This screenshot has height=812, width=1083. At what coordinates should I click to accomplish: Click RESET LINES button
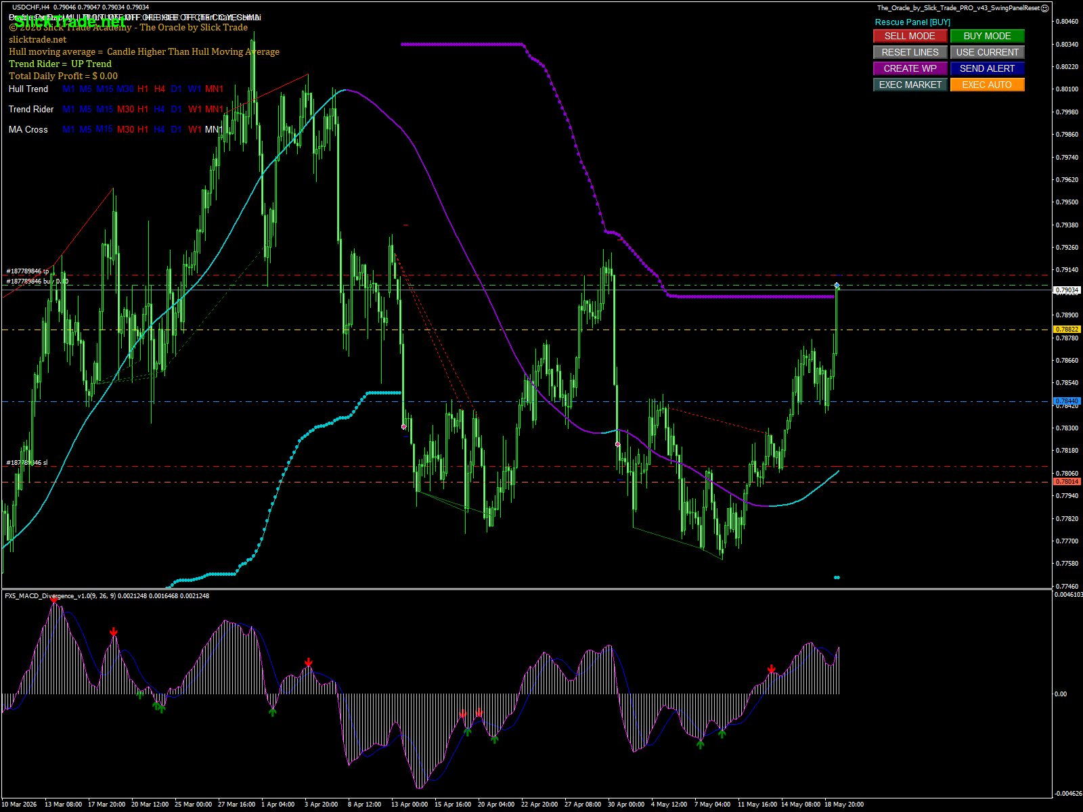tap(910, 52)
